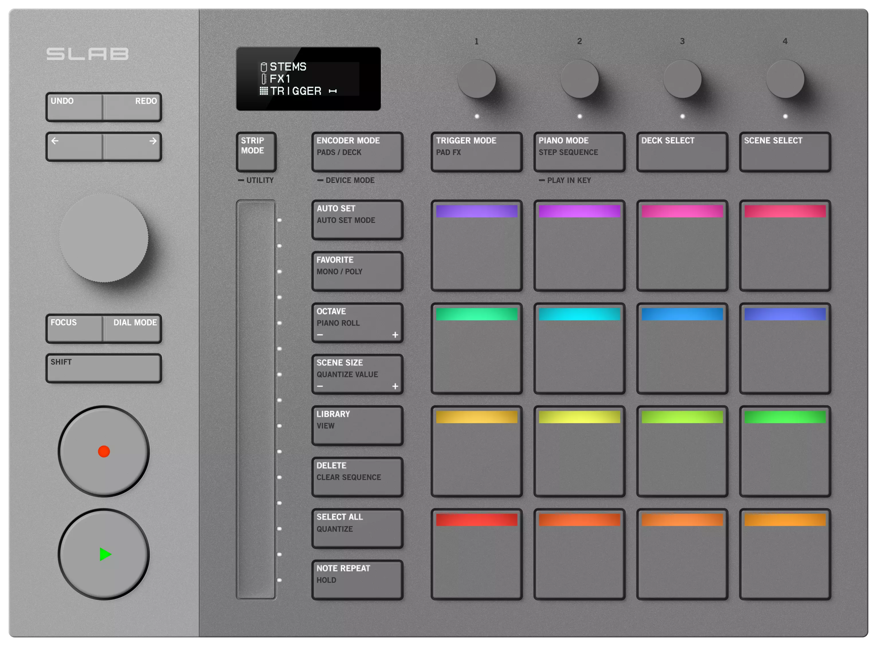Image resolution: width=877 pixels, height=646 pixels.
Task: Click the AUTO SET button
Action: (x=357, y=220)
